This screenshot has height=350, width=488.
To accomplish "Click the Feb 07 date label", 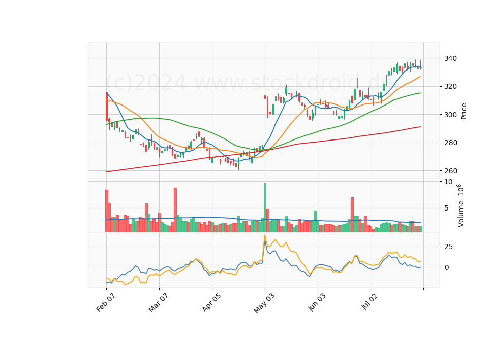I will pyautogui.click(x=106, y=302).
